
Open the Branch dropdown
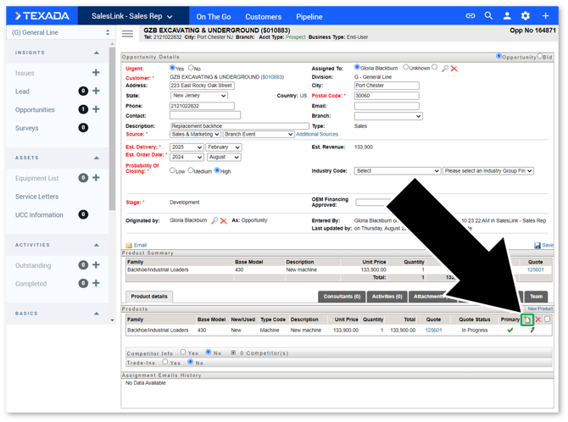[375, 115]
